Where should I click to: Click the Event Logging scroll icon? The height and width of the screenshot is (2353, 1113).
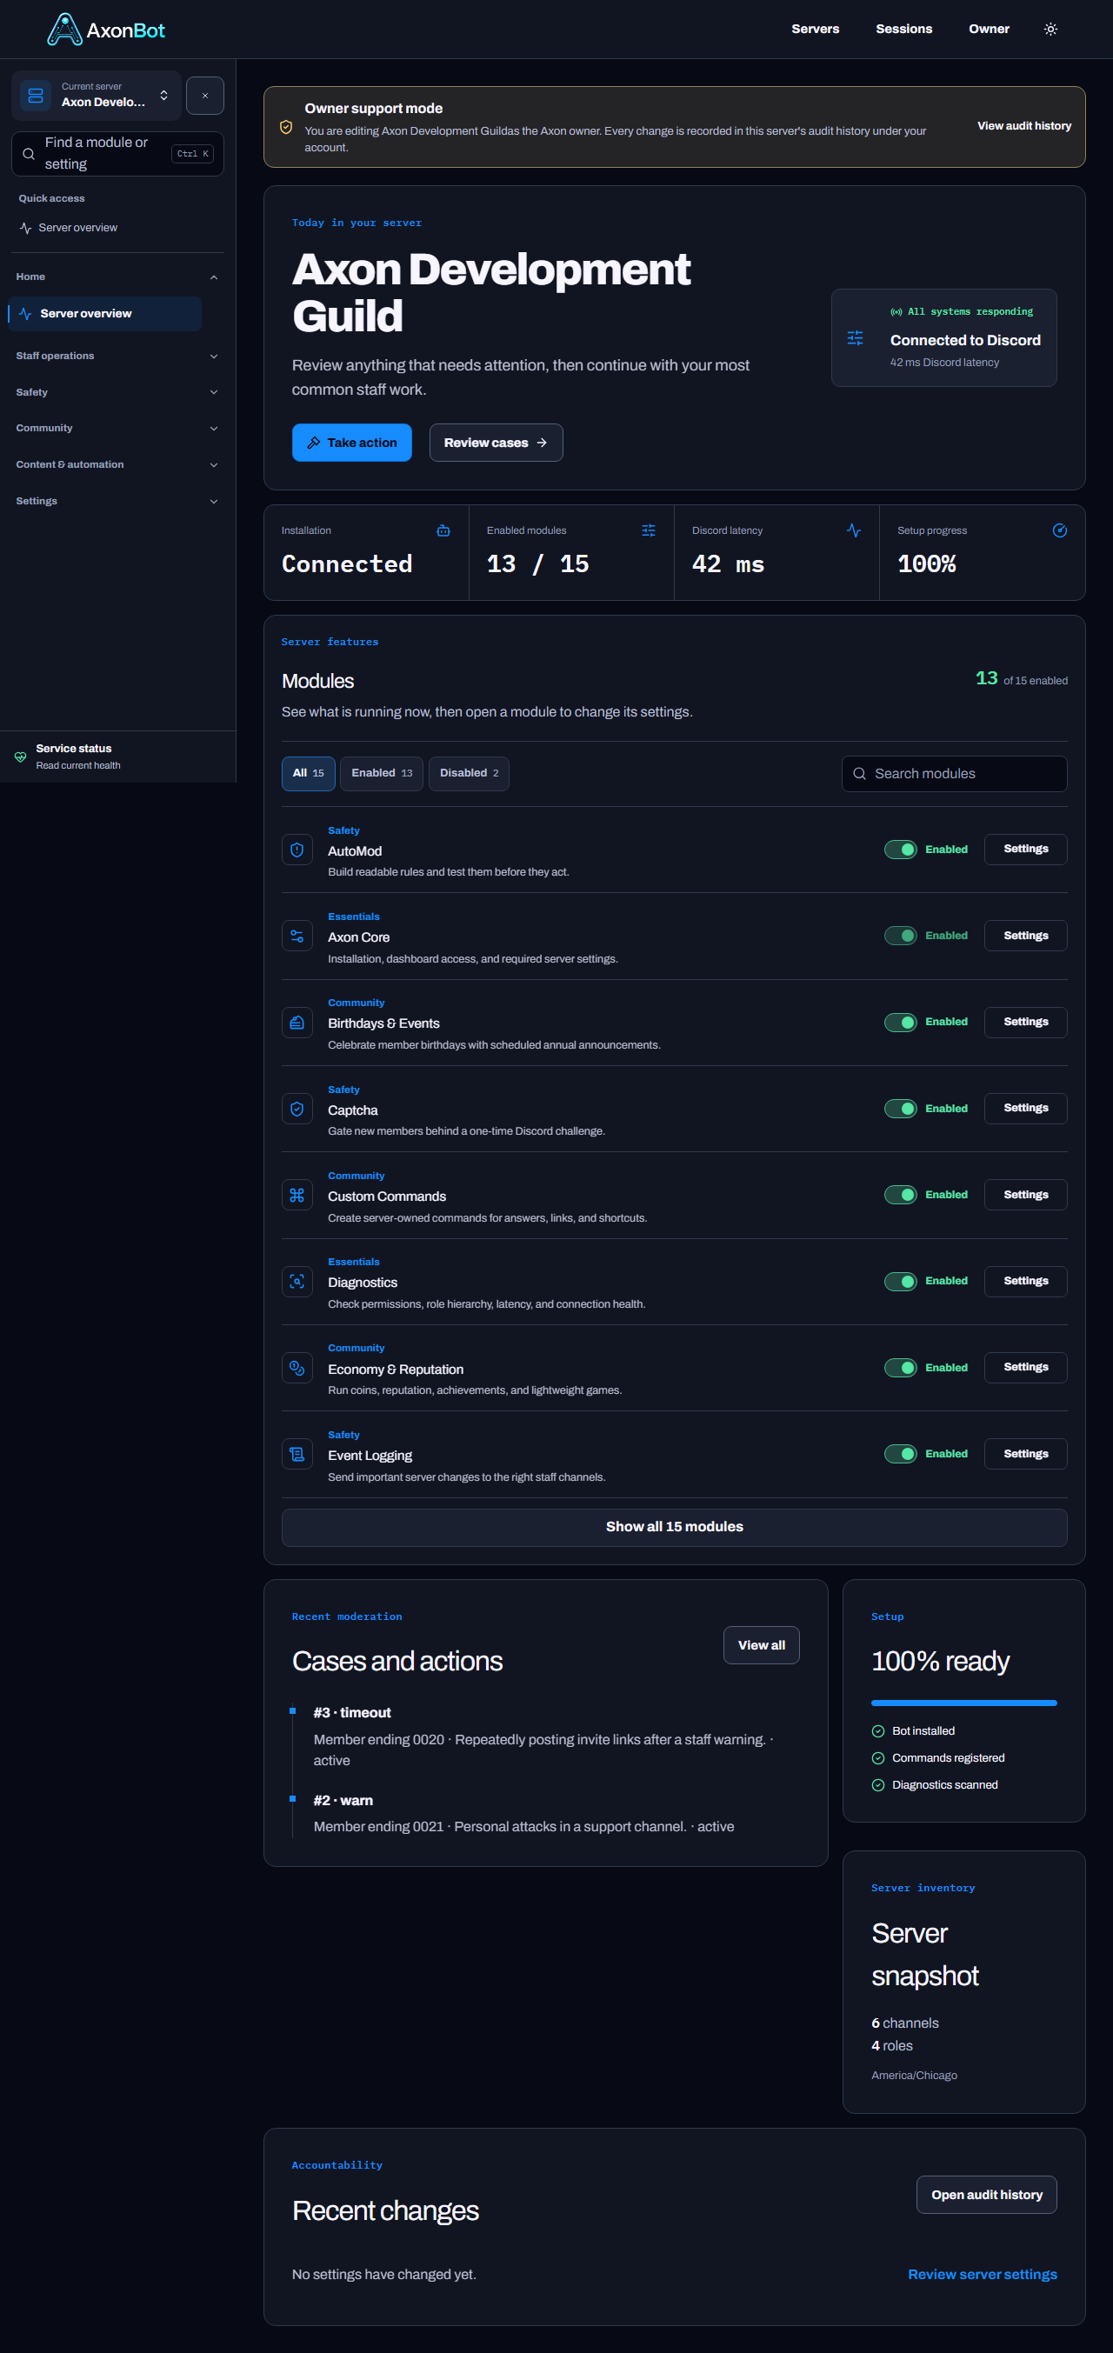[x=297, y=1454]
